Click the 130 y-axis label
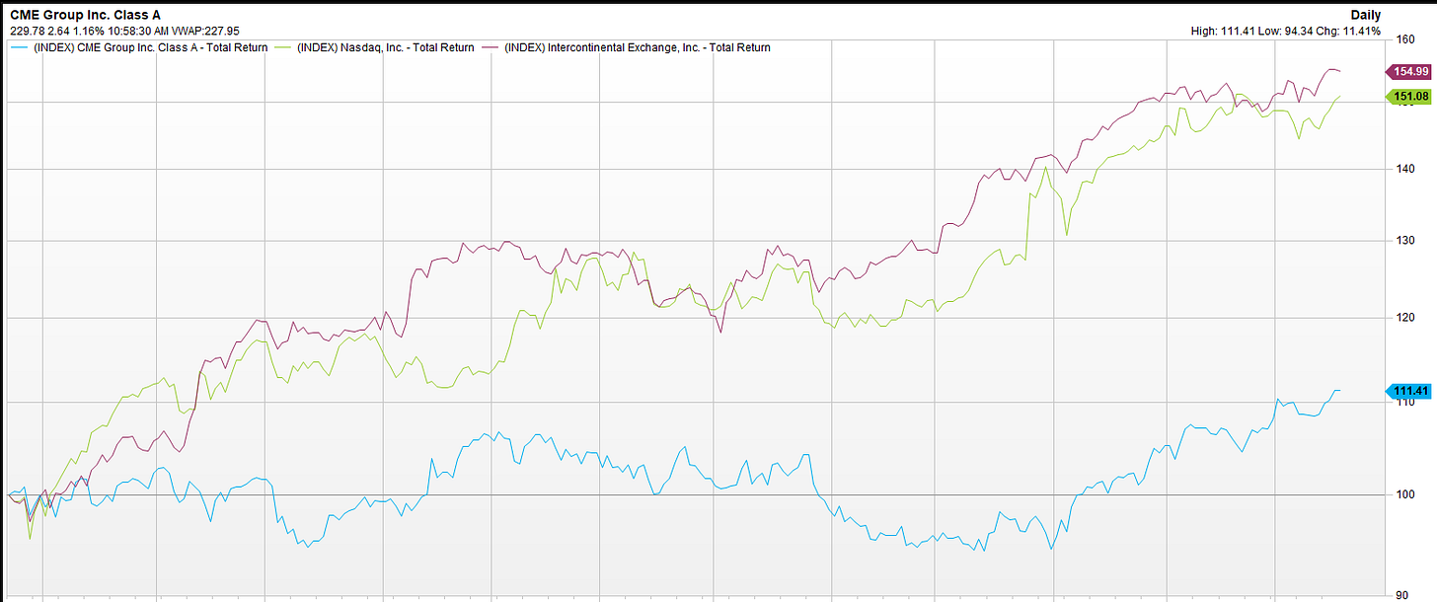Image resolution: width=1437 pixels, height=602 pixels. pyautogui.click(x=1405, y=241)
